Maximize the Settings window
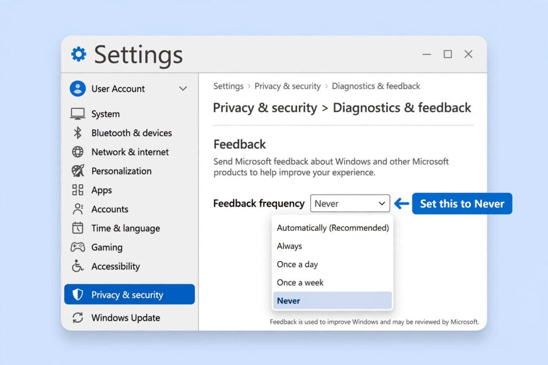548x365 pixels. coord(448,54)
